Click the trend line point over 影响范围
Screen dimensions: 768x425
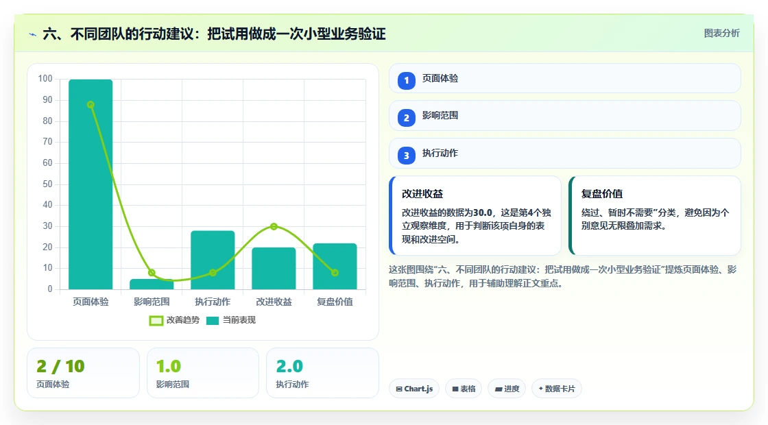click(152, 273)
